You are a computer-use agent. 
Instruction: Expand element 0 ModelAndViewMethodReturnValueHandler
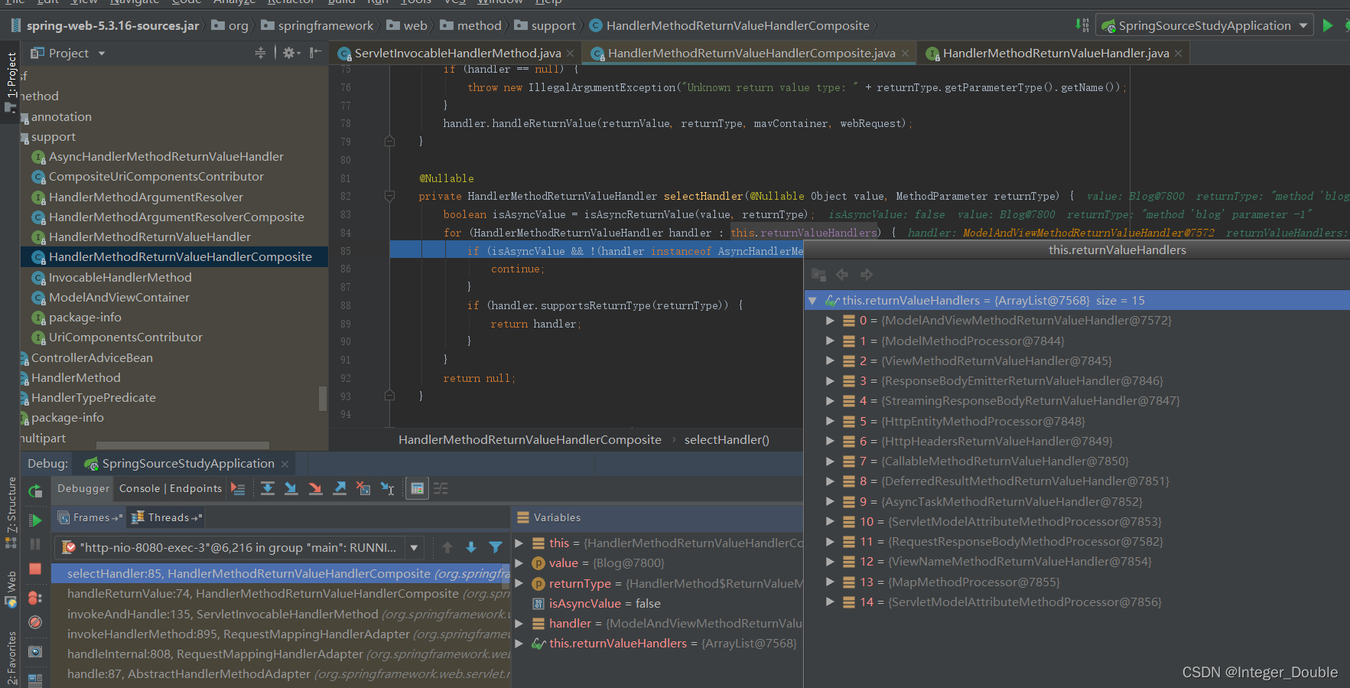830,321
